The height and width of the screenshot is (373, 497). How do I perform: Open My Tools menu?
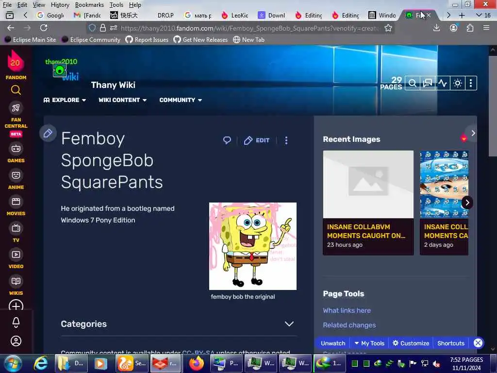coord(369,343)
